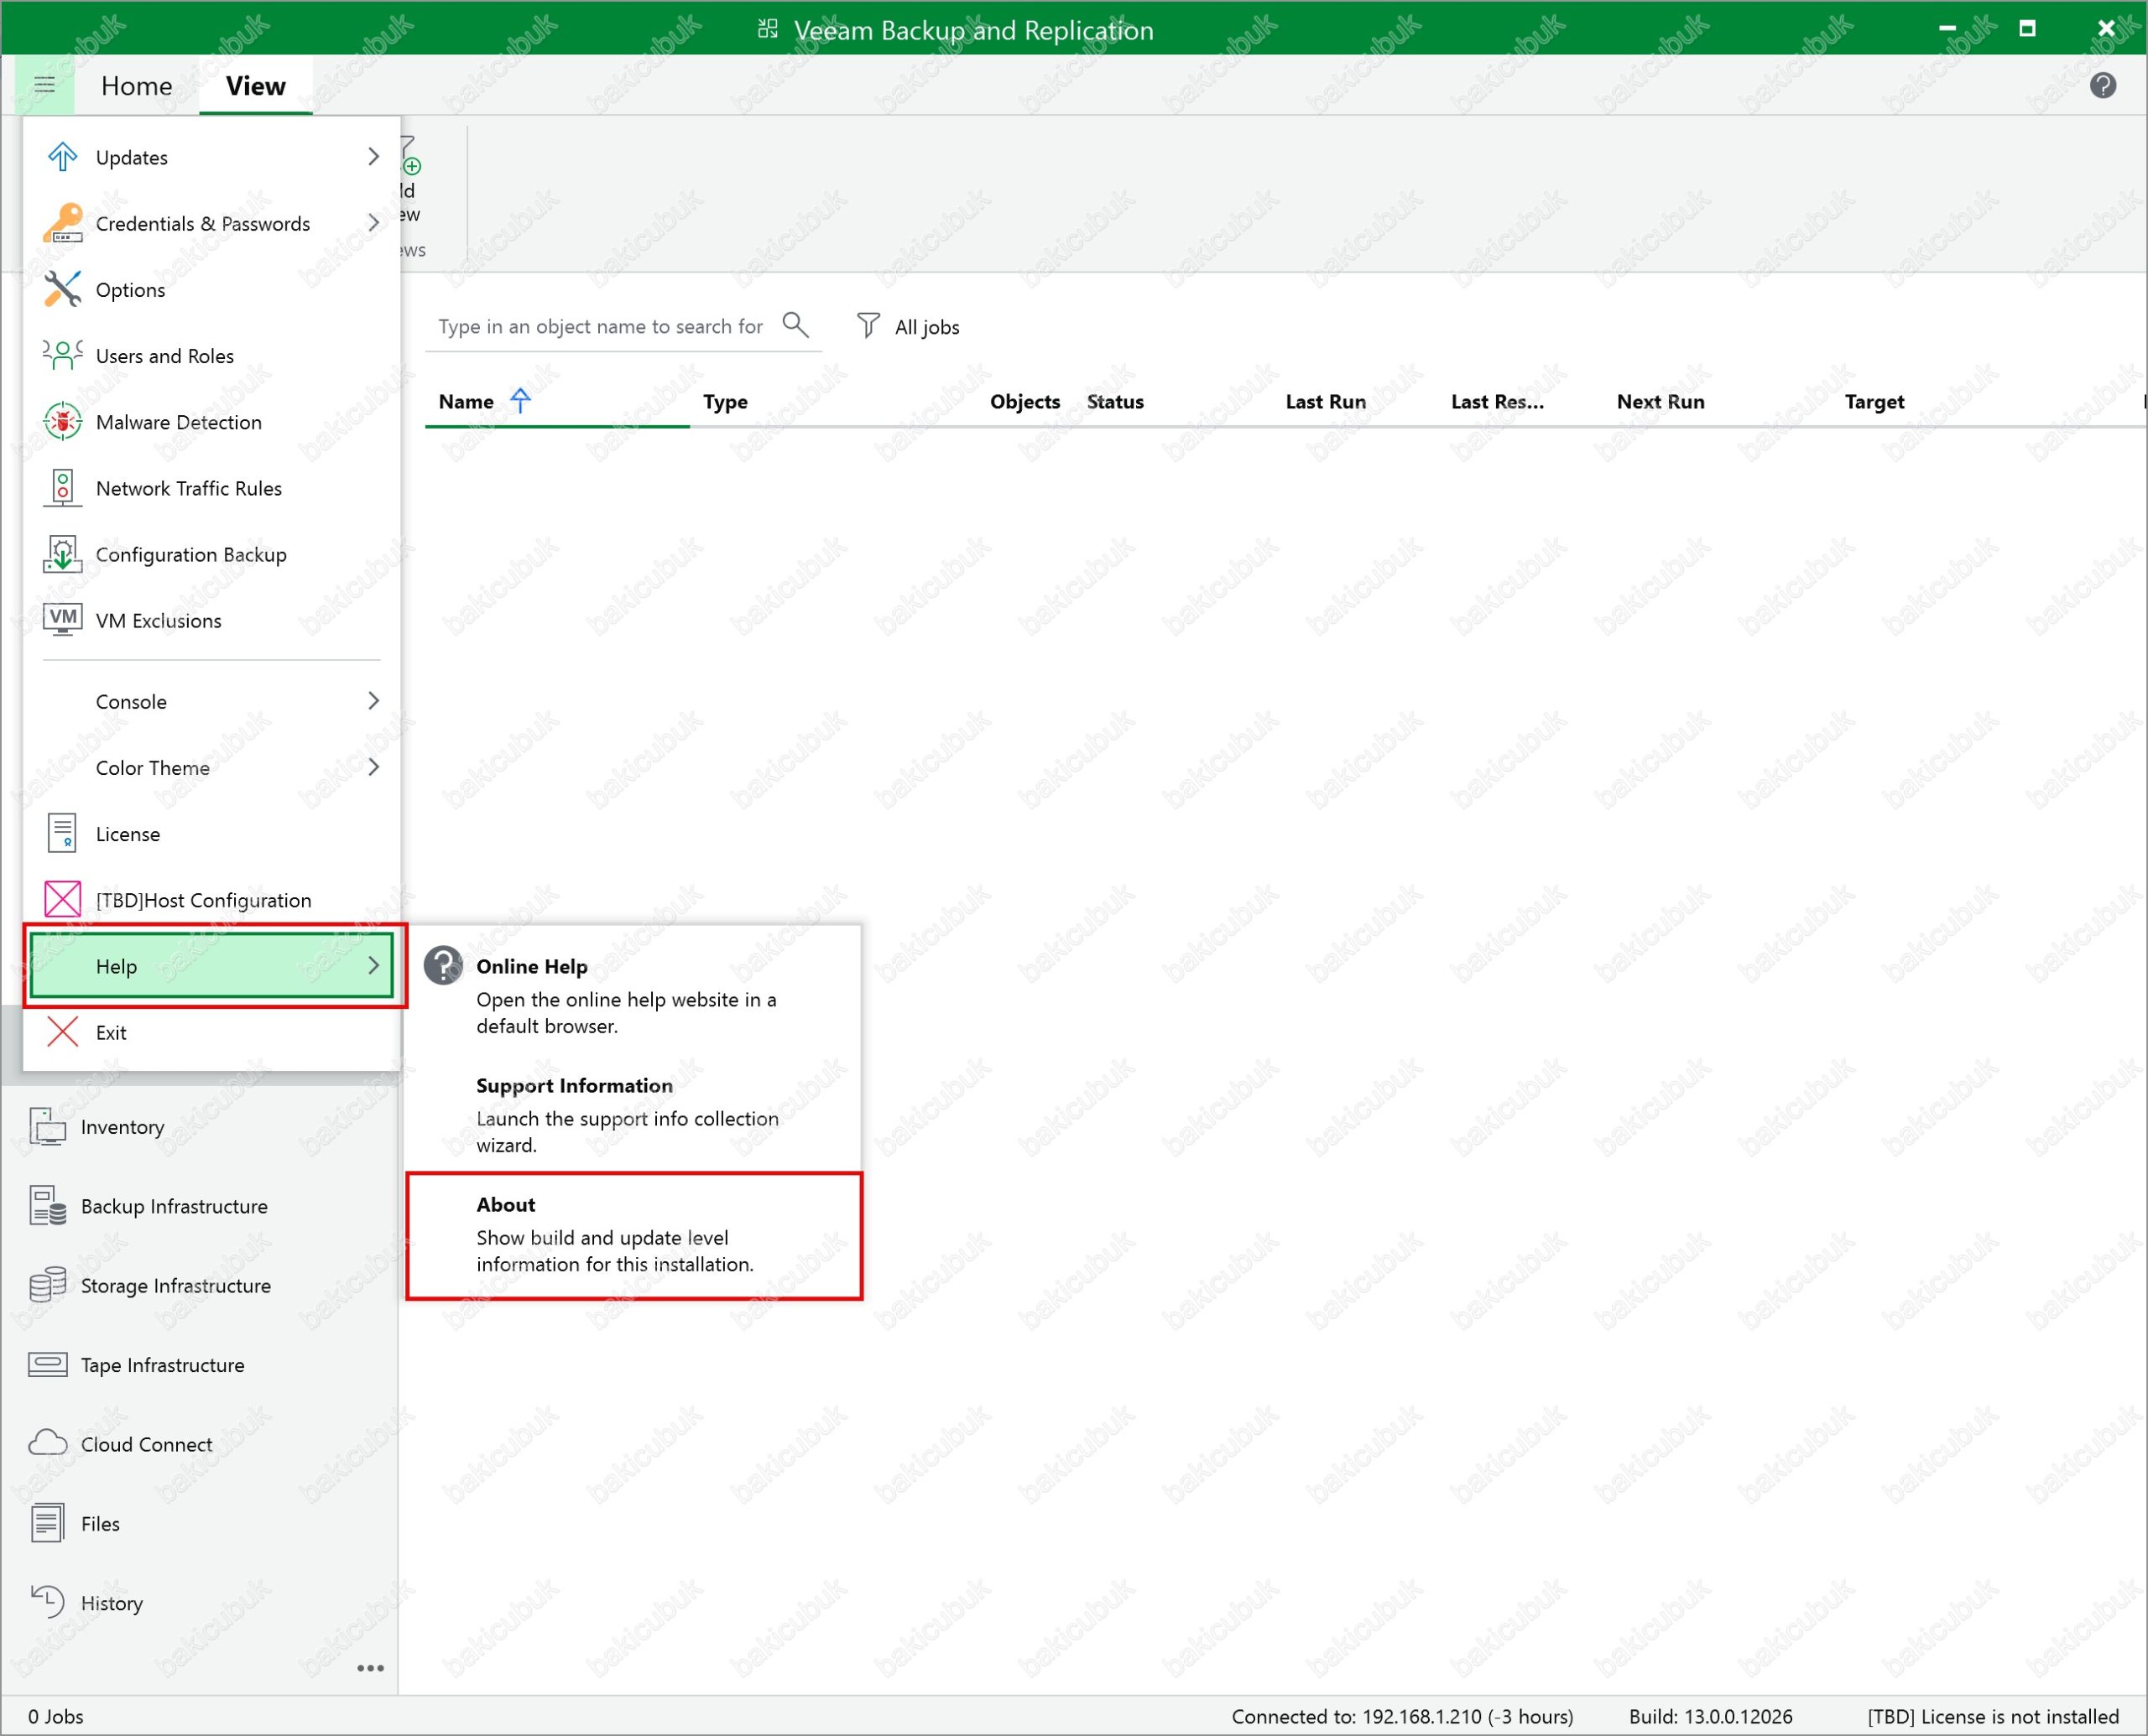2148x1736 pixels.
Task: Switch to the View ribbon tab
Action: [x=255, y=86]
